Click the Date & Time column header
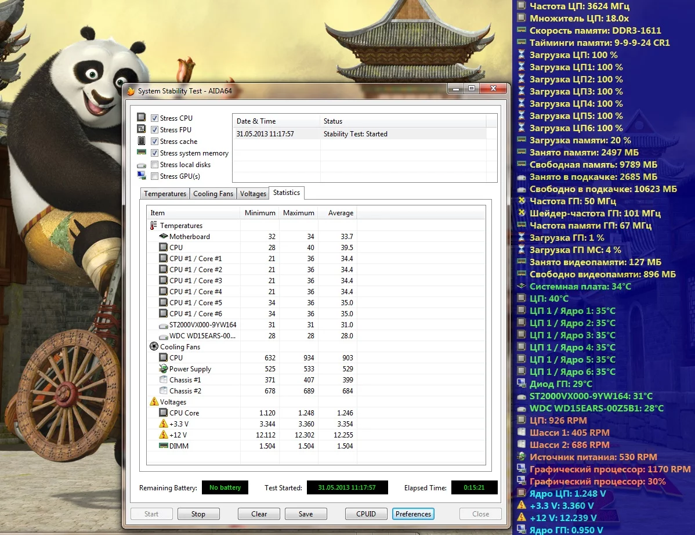The width and height of the screenshot is (695, 535). click(x=277, y=121)
